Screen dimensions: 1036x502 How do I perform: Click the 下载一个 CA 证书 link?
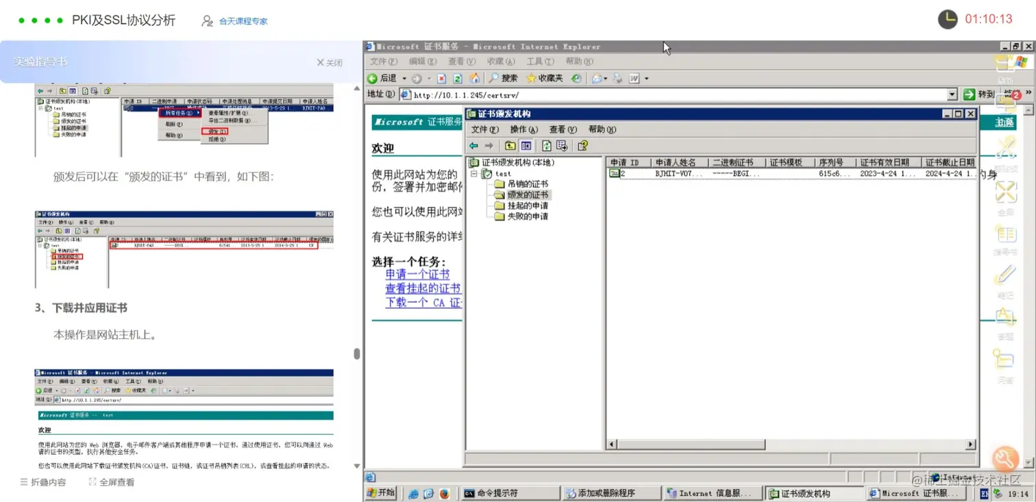tap(424, 302)
